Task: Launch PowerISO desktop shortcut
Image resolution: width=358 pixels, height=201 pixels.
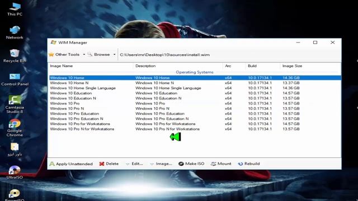Action: (15, 195)
